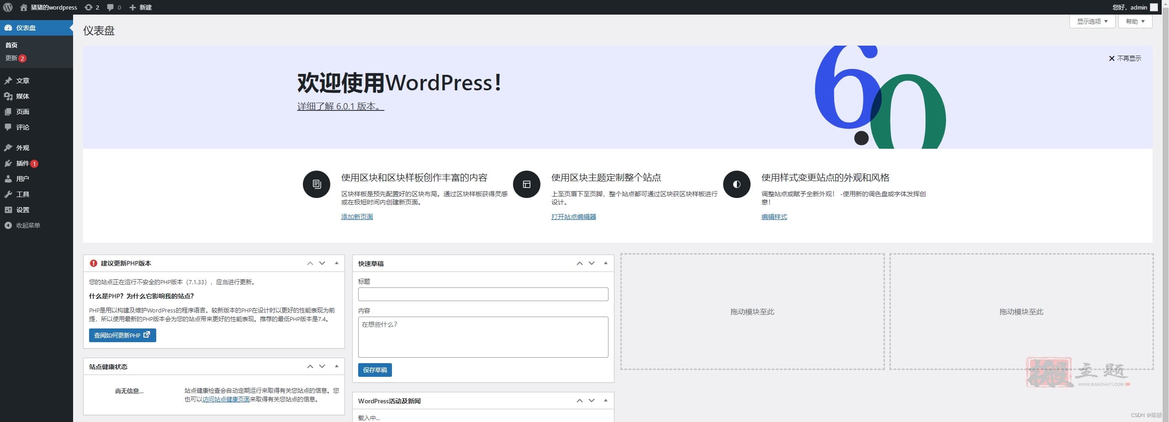Open 编辑样式 link
This screenshot has height=422, width=1169.
tap(774, 217)
